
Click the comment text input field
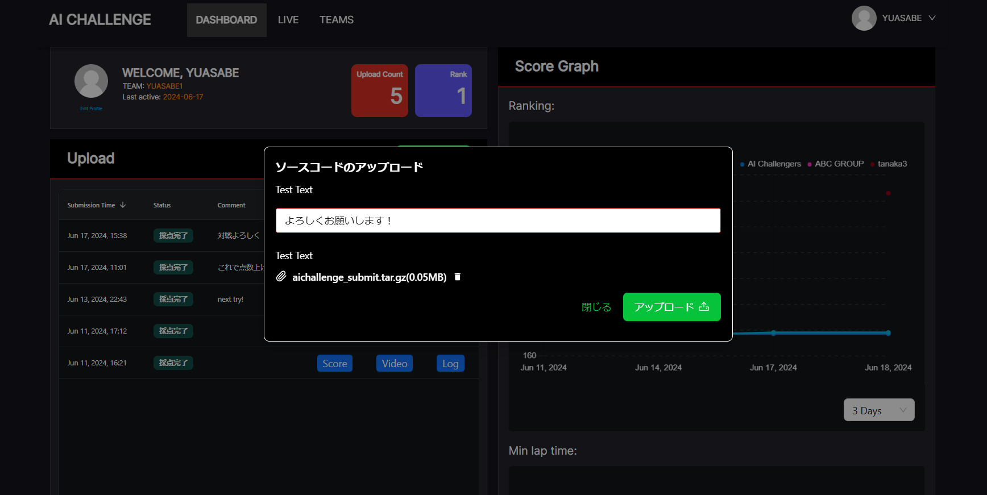coord(498,221)
